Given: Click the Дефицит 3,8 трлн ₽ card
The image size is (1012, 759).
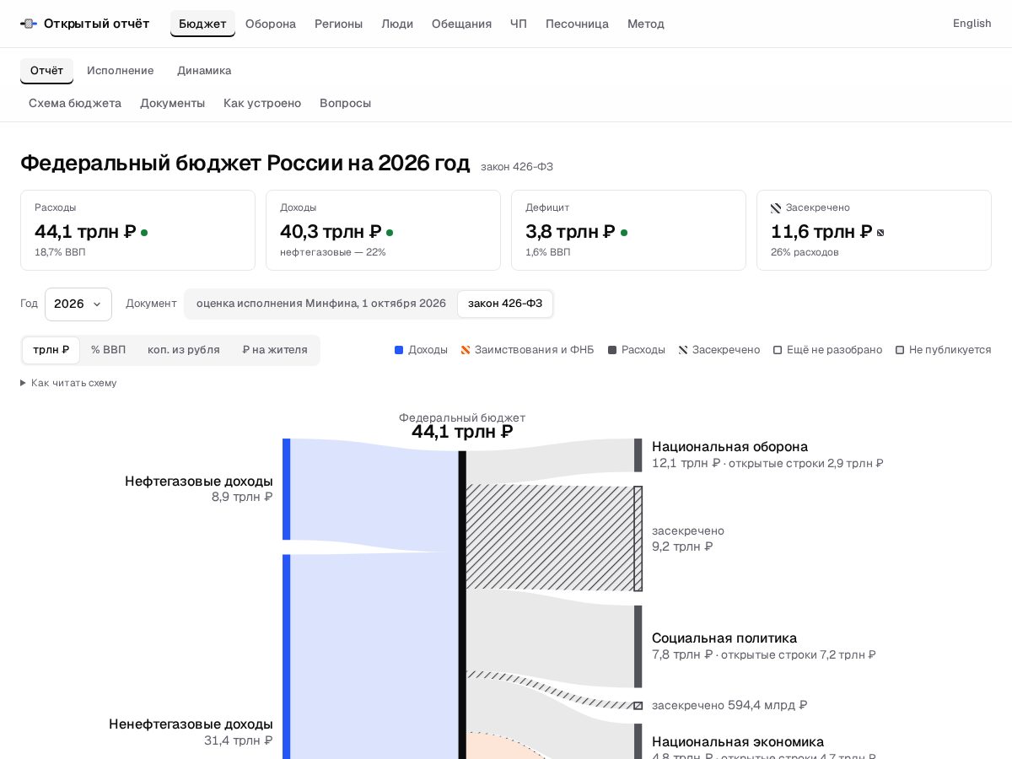Looking at the screenshot, I should [628, 230].
